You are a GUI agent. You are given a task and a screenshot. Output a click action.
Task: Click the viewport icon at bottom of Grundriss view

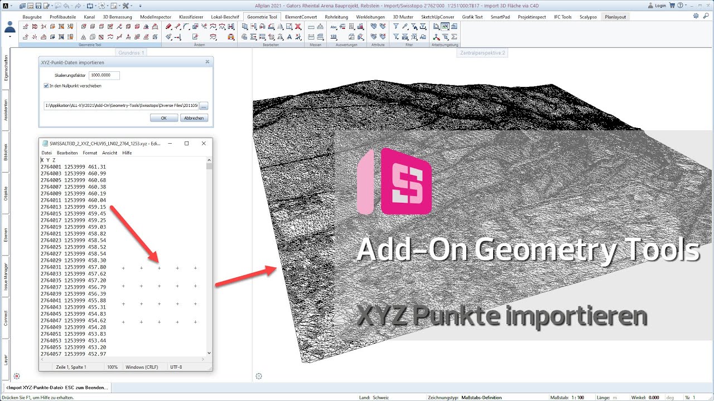(x=16, y=376)
